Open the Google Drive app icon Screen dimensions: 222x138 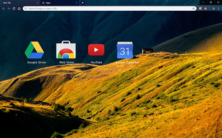[x=34, y=50]
